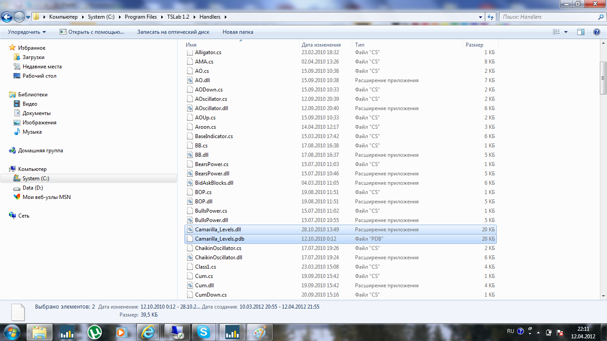Click the Мои веб-узлы MSN butterfly icon
The image size is (607, 341).
coord(17,197)
